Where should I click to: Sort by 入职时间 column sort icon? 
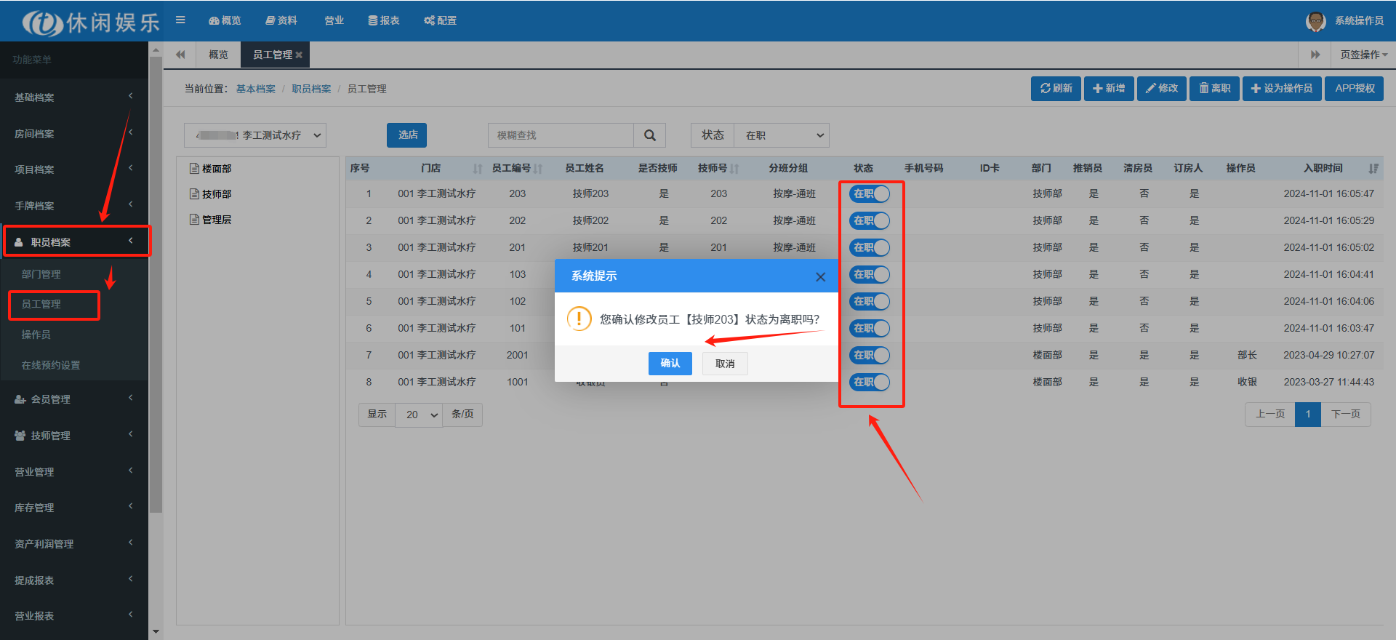coord(1373,169)
